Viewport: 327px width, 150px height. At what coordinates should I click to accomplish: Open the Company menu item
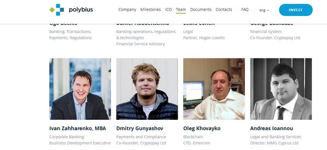pyautogui.click(x=127, y=9)
